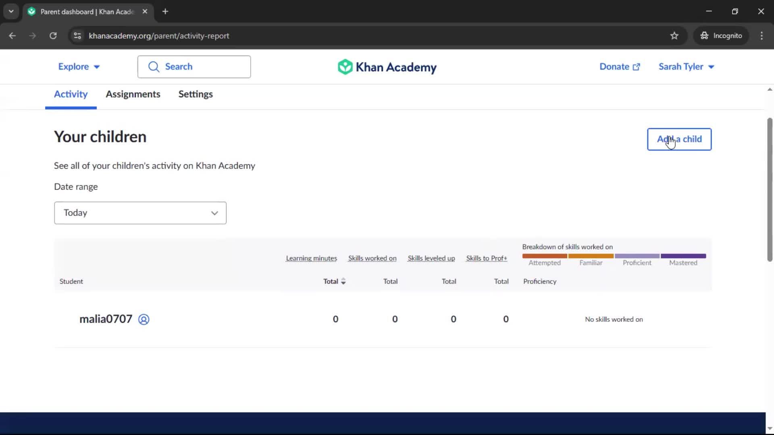Open the Today date range dropdown
774x435 pixels.
pos(140,213)
